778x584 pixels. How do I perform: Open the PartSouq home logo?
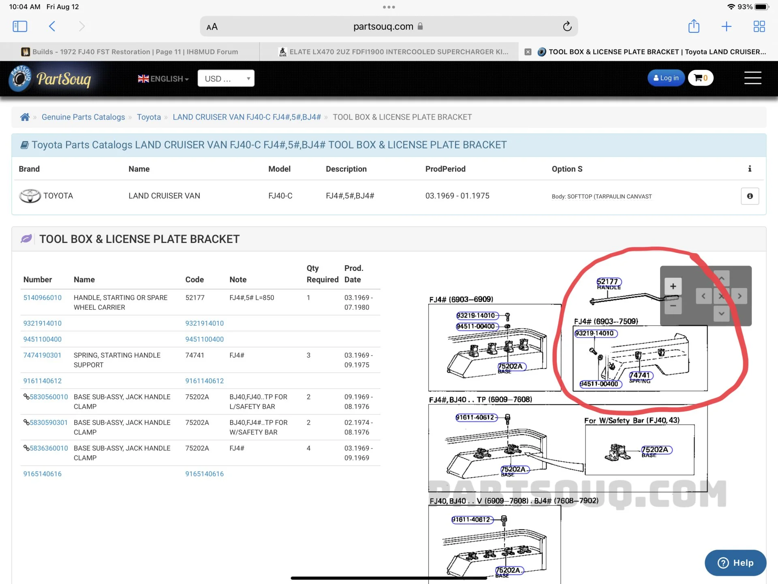pyautogui.click(x=50, y=78)
